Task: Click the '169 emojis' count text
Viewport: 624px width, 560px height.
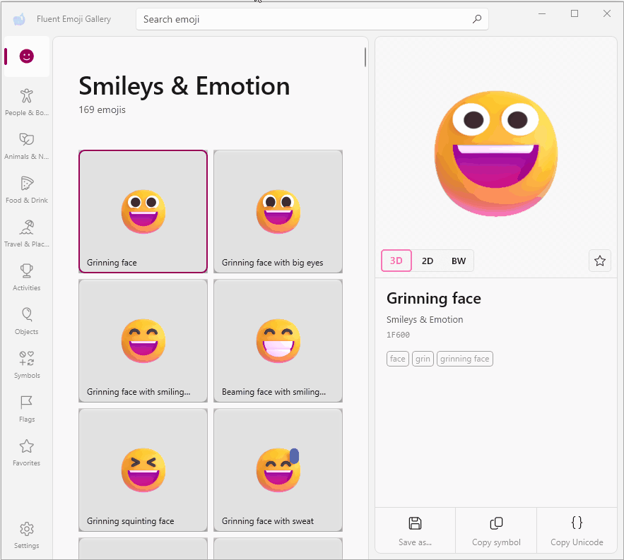Action: [102, 109]
